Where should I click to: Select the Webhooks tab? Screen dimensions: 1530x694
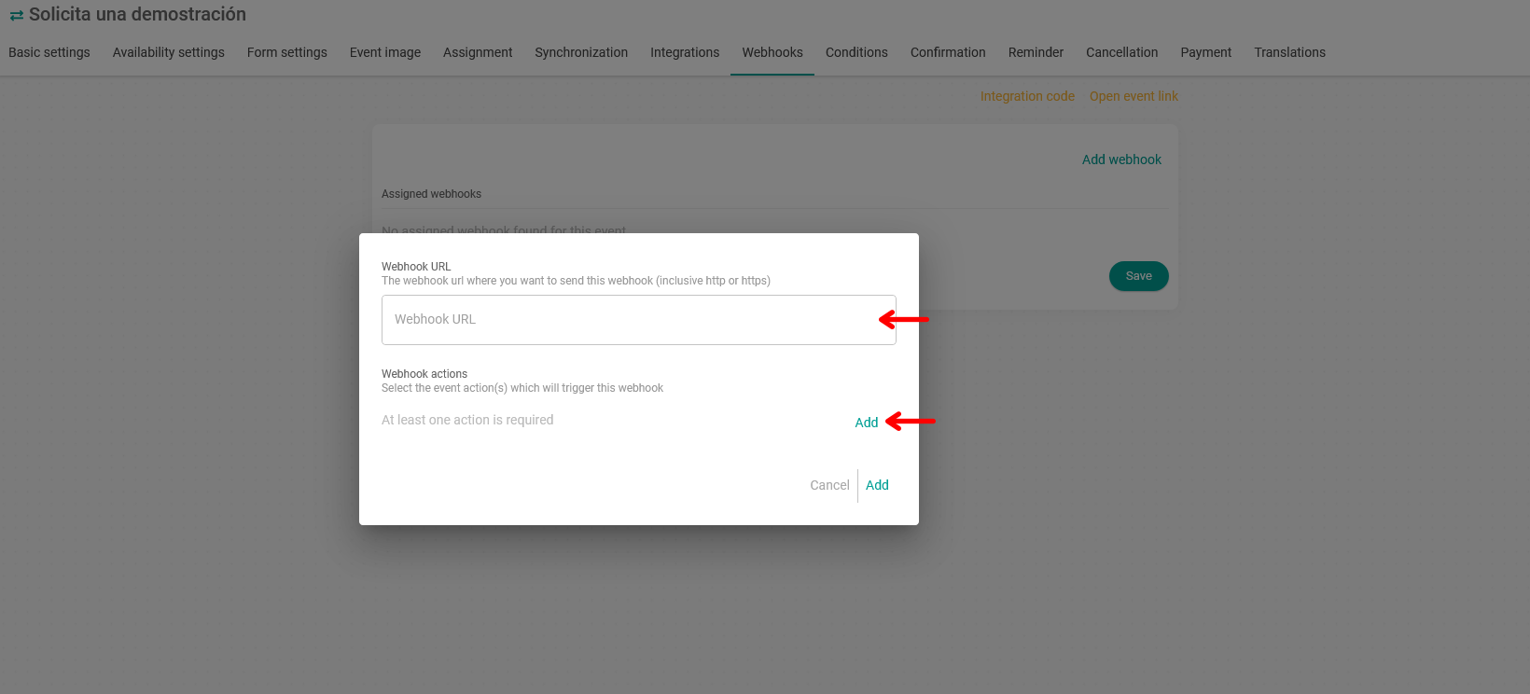772,52
